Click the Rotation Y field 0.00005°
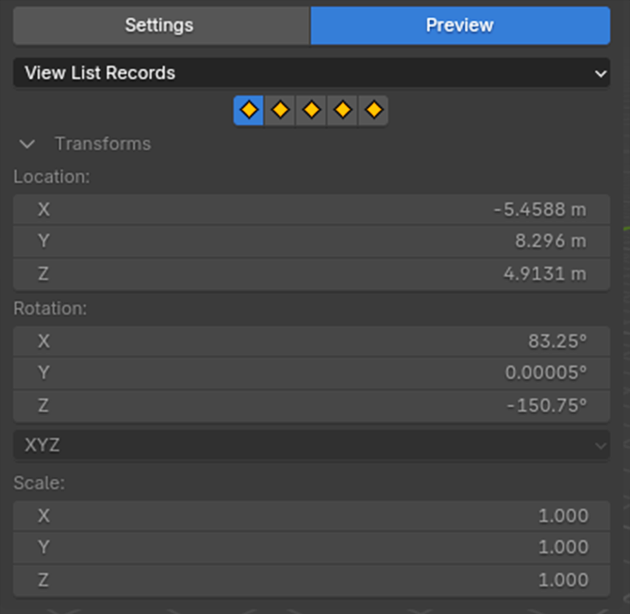 (x=312, y=373)
